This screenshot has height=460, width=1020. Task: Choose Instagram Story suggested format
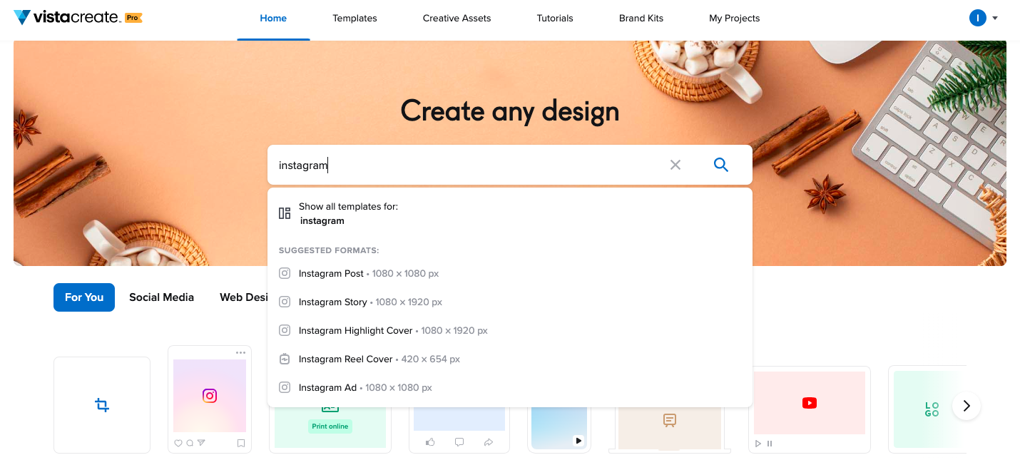(x=333, y=302)
